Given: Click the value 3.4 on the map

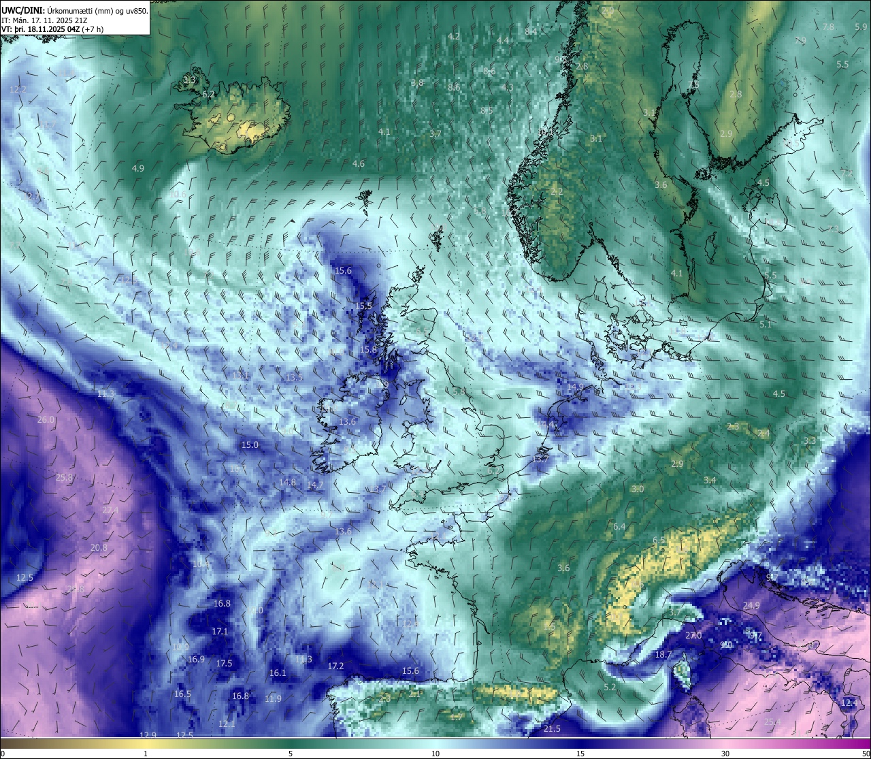Looking at the screenshot, I should tap(710, 481).
